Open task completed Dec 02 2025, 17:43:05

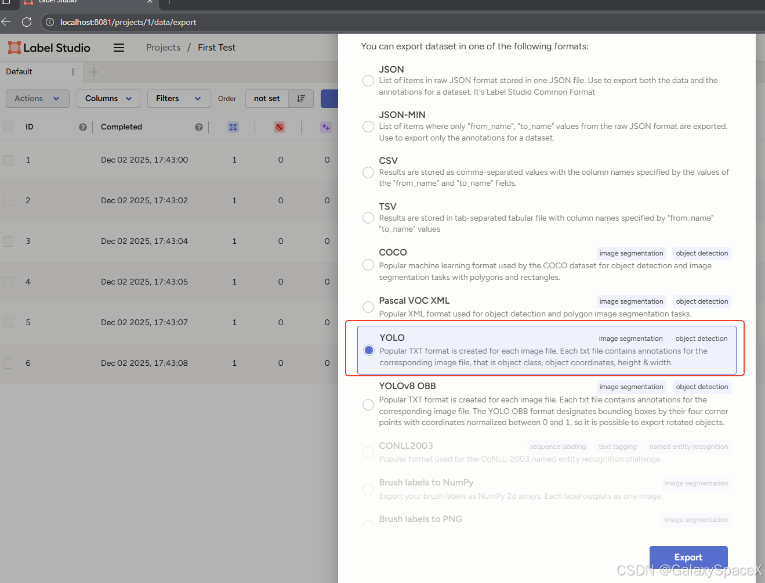pyautogui.click(x=144, y=282)
